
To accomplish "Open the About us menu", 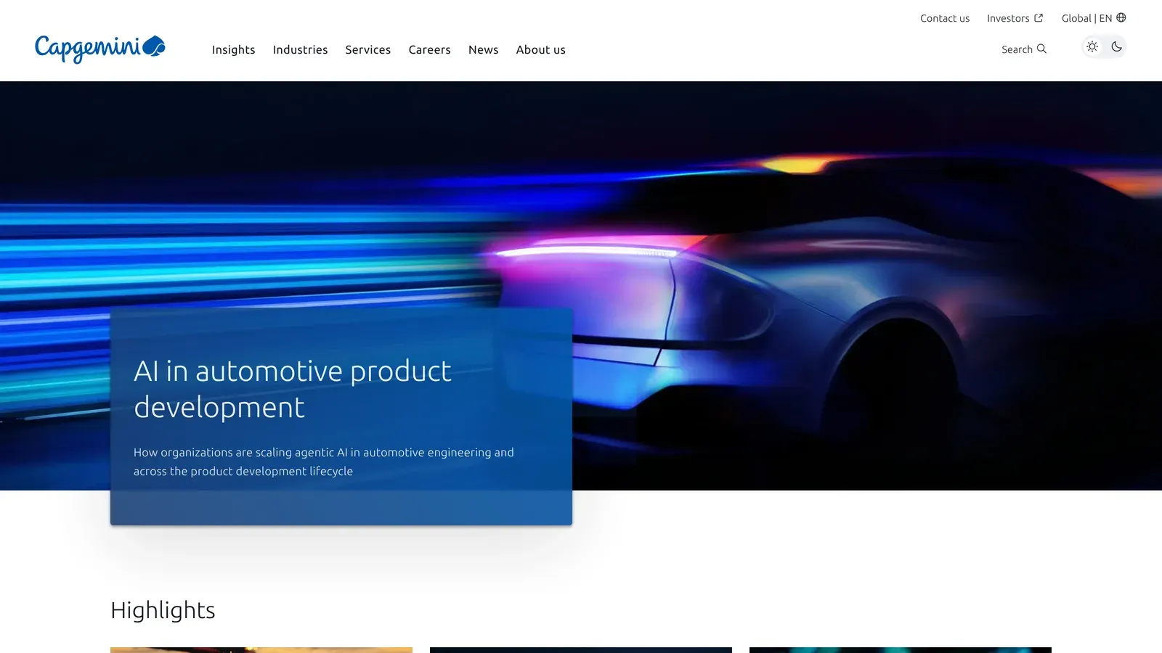I will point(541,49).
